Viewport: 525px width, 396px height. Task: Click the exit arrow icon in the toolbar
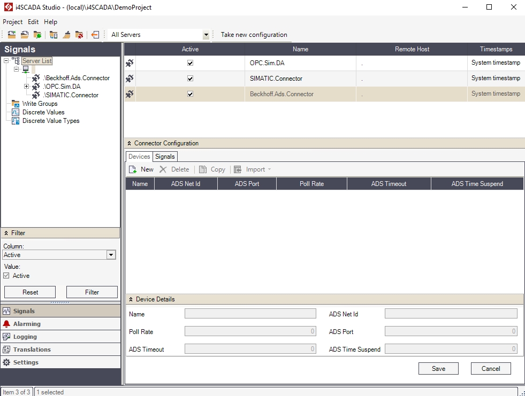point(95,35)
